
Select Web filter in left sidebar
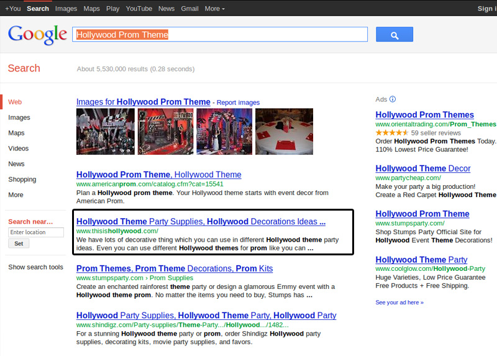[15, 102]
